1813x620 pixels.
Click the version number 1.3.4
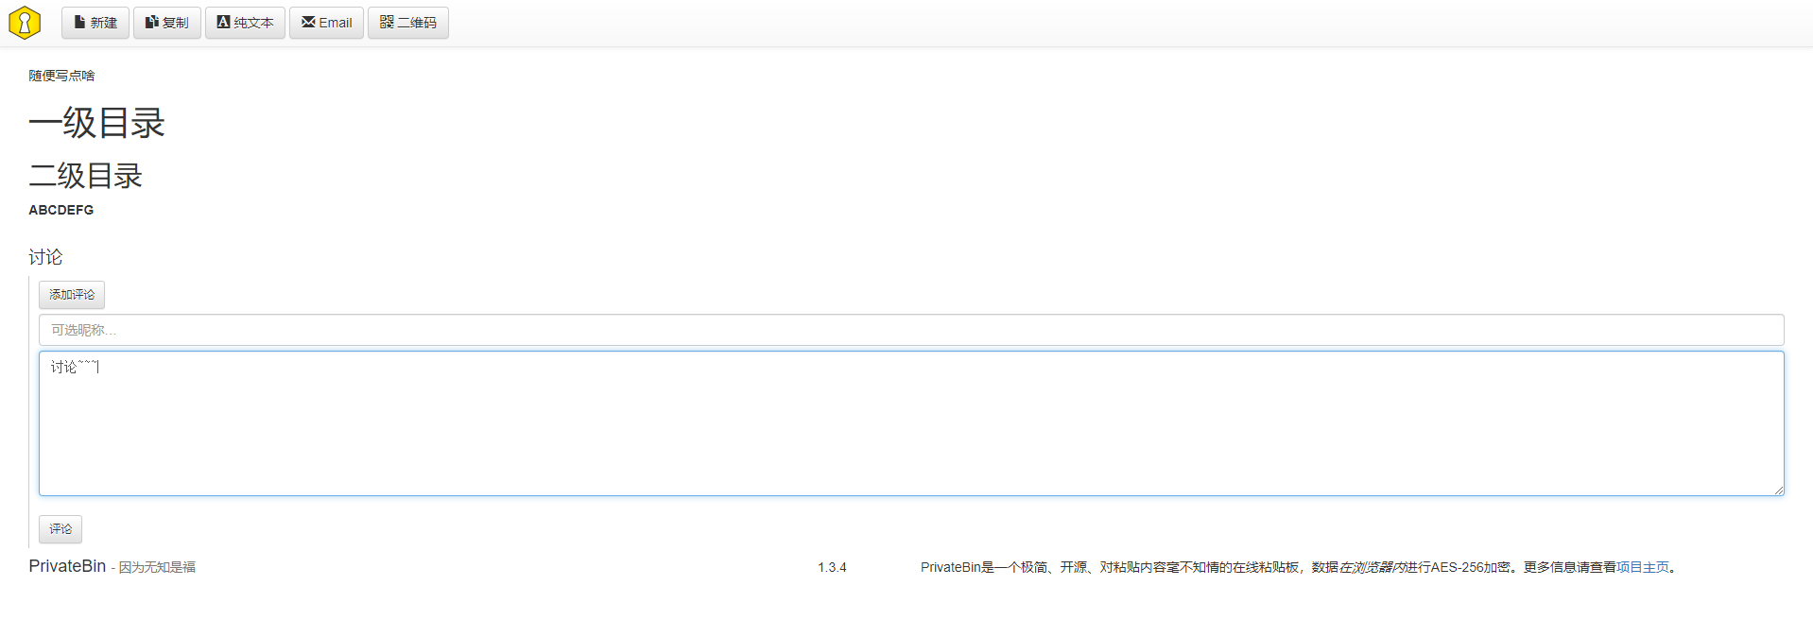click(832, 567)
